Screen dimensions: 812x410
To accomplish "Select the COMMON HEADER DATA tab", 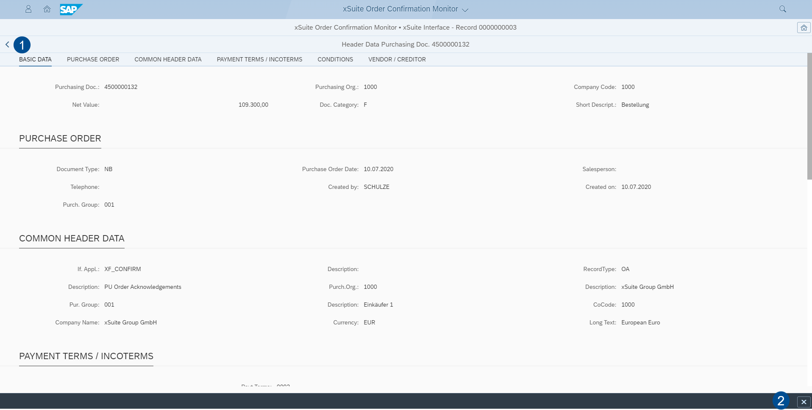I will pyautogui.click(x=168, y=59).
